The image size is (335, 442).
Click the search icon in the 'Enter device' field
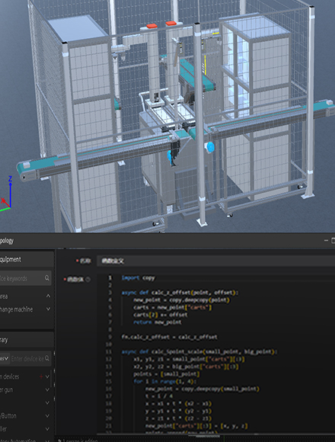[47, 358]
